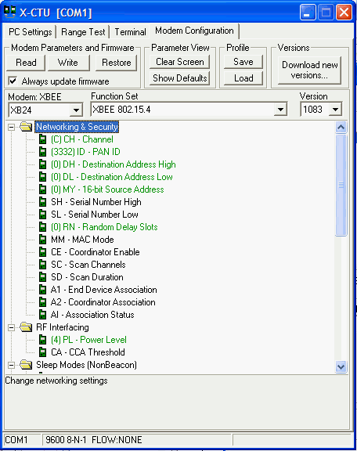Toggle Always update firmware checkbox
The height and width of the screenshot is (451, 357).
tap(13, 81)
